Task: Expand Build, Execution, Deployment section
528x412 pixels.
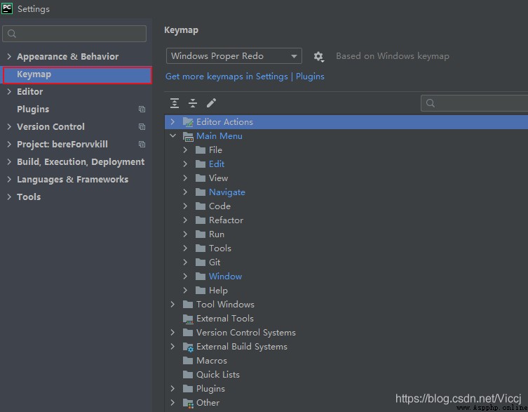Action: click(9, 162)
